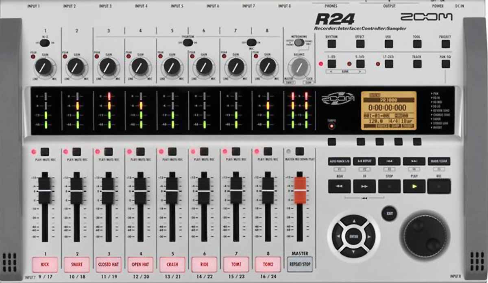
Task: Click the A-B REPEAT button
Action: pos(364,161)
